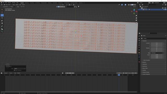Open the Render menu
This screenshot has height=94, width=167.
pos(9,3)
